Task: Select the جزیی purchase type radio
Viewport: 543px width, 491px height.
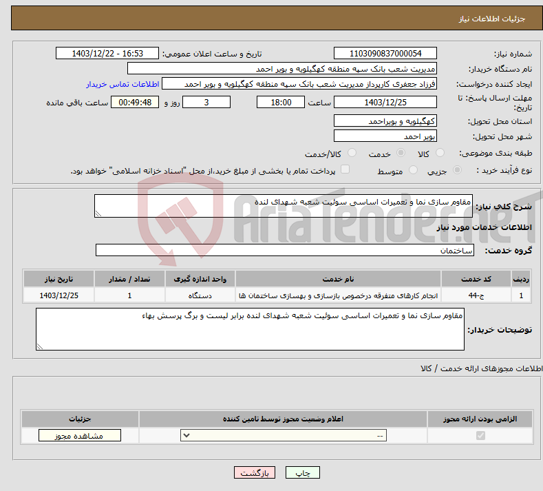Action: 457,170
